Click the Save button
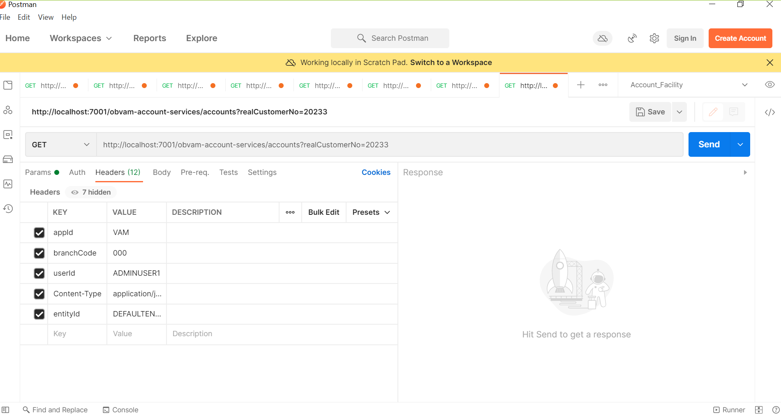Viewport: 781px width, 416px height. (650, 112)
